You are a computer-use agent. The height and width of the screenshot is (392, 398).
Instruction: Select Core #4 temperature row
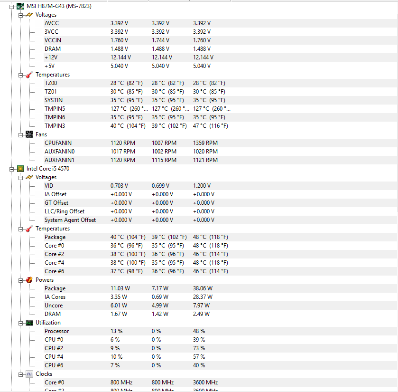[220, 263]
